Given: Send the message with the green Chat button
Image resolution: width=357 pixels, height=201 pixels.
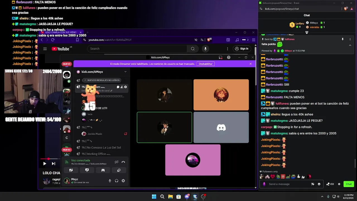Looking at the screenshot, I should point(349,184).
